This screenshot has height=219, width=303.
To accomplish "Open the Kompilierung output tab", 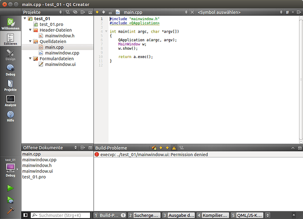I will pyautogui.click(x=213, y=215).
